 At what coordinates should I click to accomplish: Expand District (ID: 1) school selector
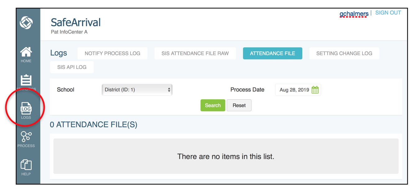137,89
